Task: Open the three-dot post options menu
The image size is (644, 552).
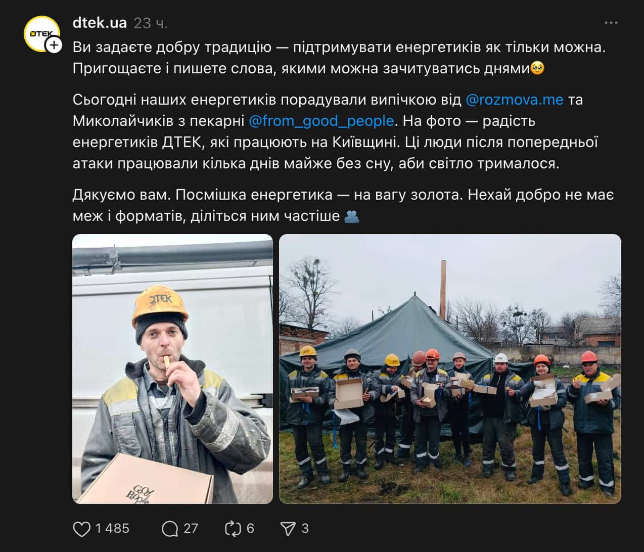Action: [611, 23]
